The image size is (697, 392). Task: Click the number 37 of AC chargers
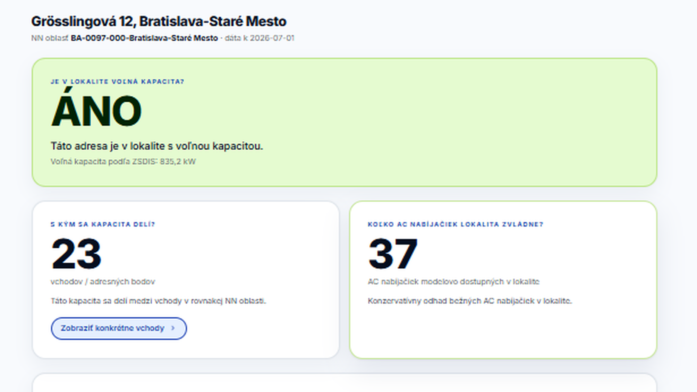click(x=393, y=254)
